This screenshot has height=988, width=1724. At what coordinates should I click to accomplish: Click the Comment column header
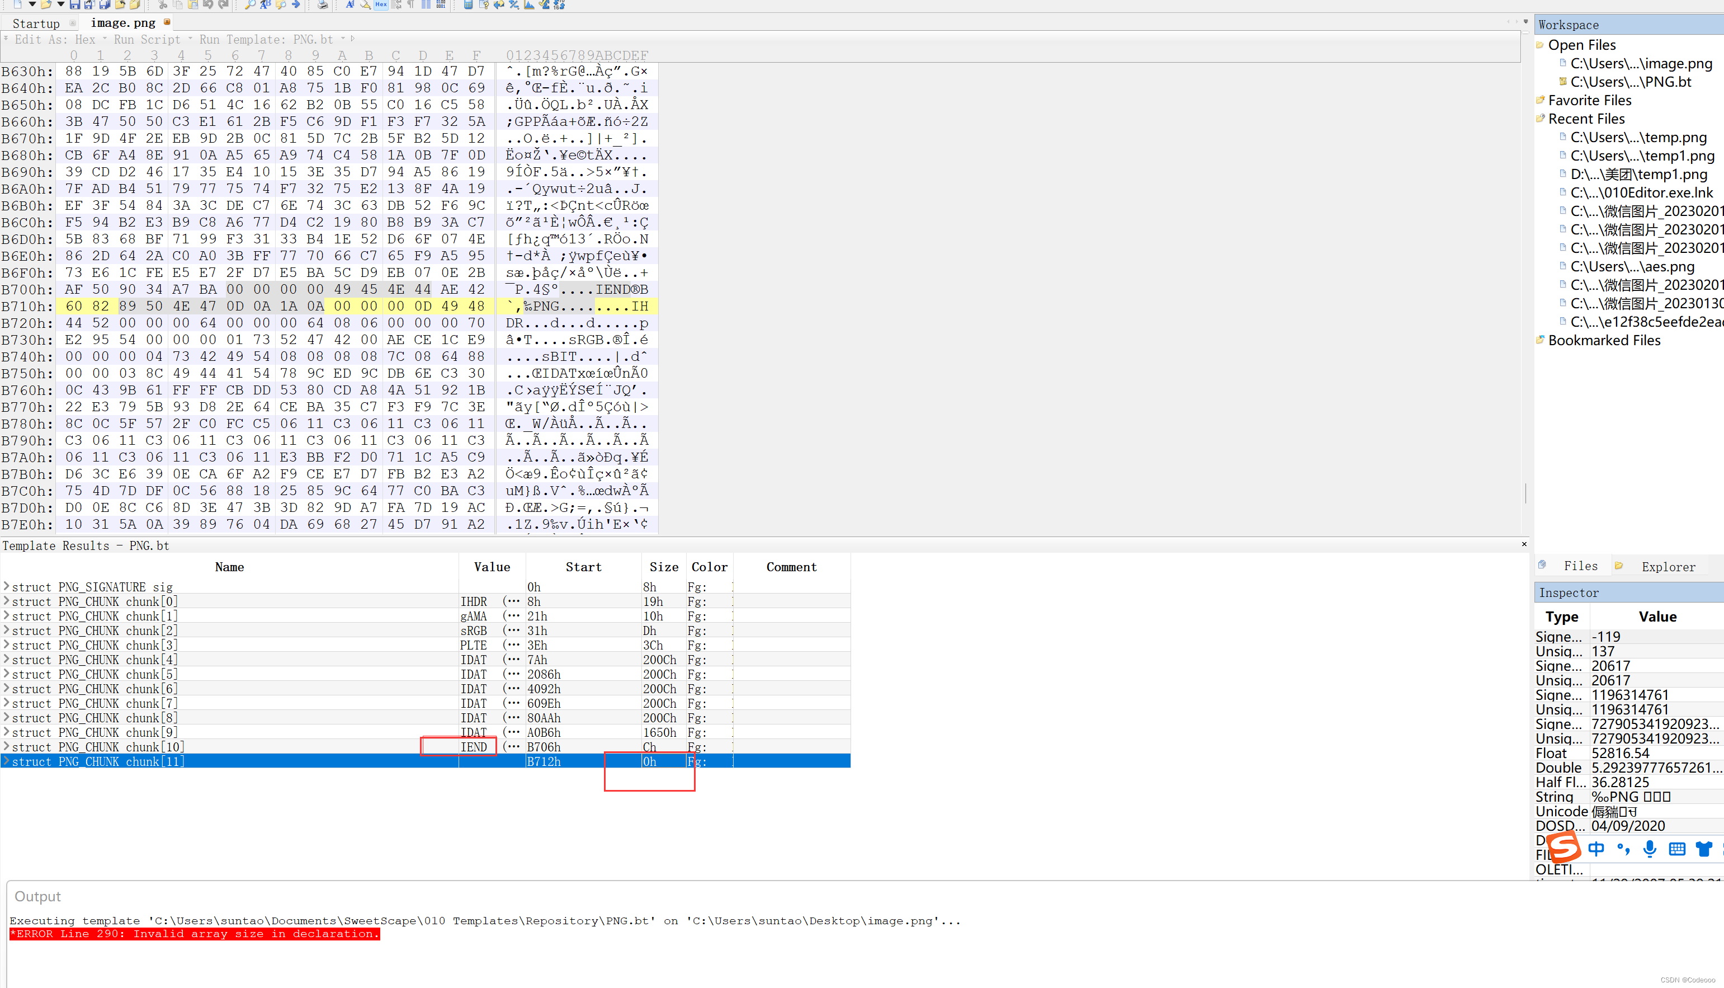[x=791, y=567]
